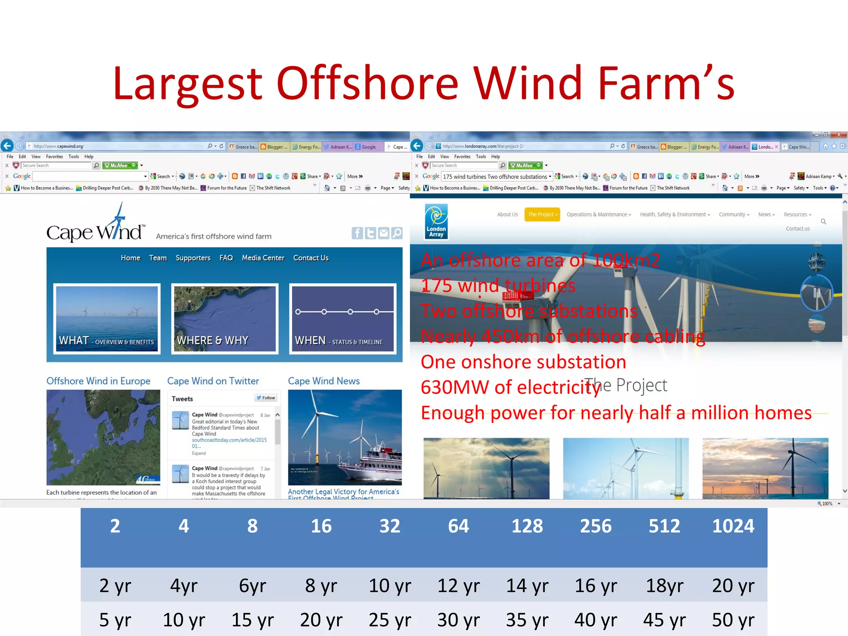
Task: Click the Media Center link on Cape Wind site
Action: pyautogui.click(x=263, y=258)
